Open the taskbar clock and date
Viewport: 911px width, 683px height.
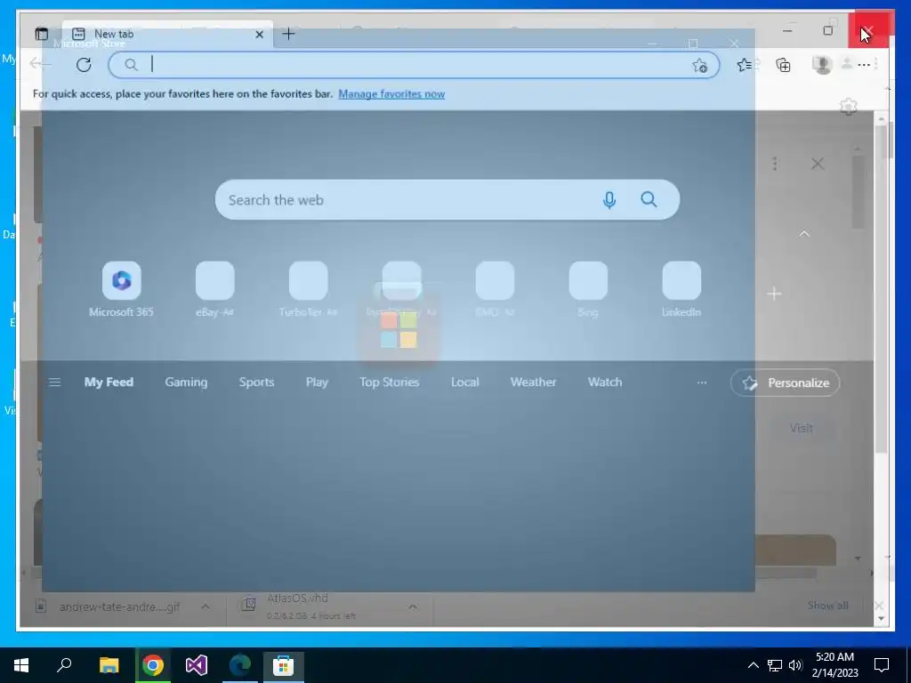point(834,665)
